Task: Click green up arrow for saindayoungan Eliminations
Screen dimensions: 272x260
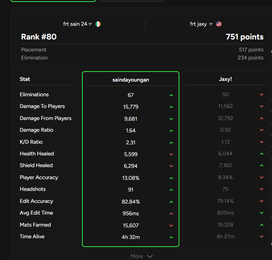Action: click(x=171, y=95)
